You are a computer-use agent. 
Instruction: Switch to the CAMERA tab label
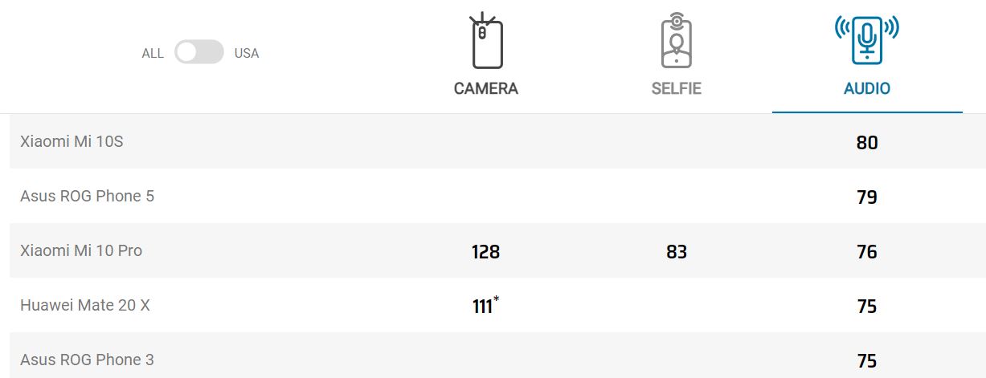click(485, 88)
